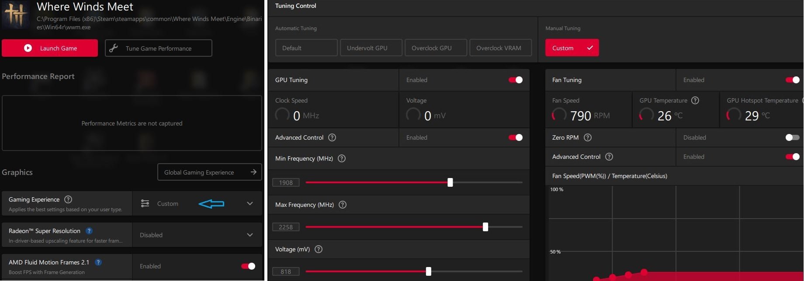Click the GPU Hotspot Temperature gauge dial

pyautogui.click(x=734, y=115)
